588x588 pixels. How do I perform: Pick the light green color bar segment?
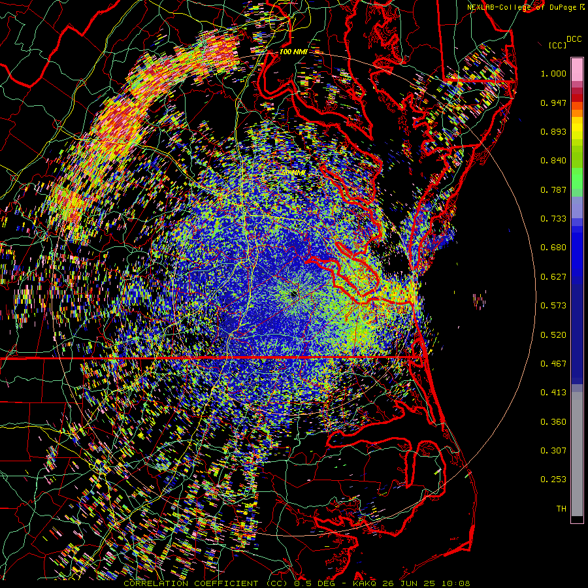pyautogui.click(x=577, y=178)
